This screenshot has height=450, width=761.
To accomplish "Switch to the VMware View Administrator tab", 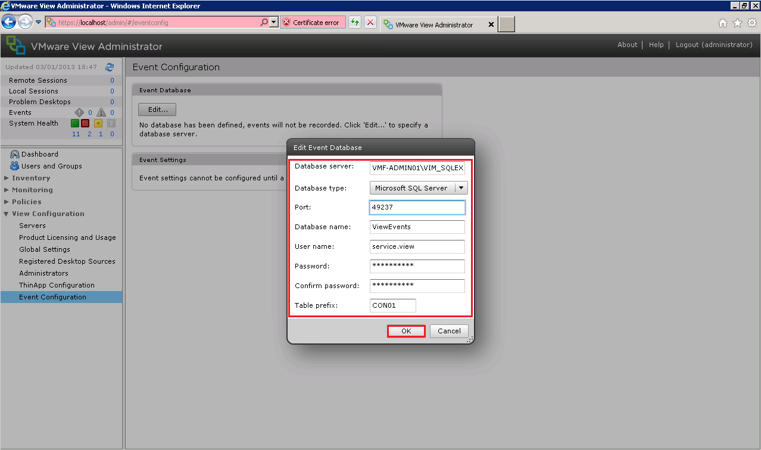I will click(433, 25).
